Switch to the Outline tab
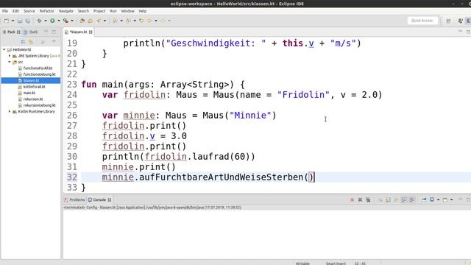Viewport: 471px width, 265px height. pos(31,32)
